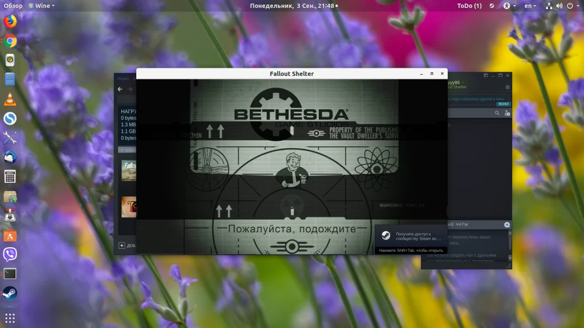Open the power system menu
584x328 pixels.
point(573,6)
